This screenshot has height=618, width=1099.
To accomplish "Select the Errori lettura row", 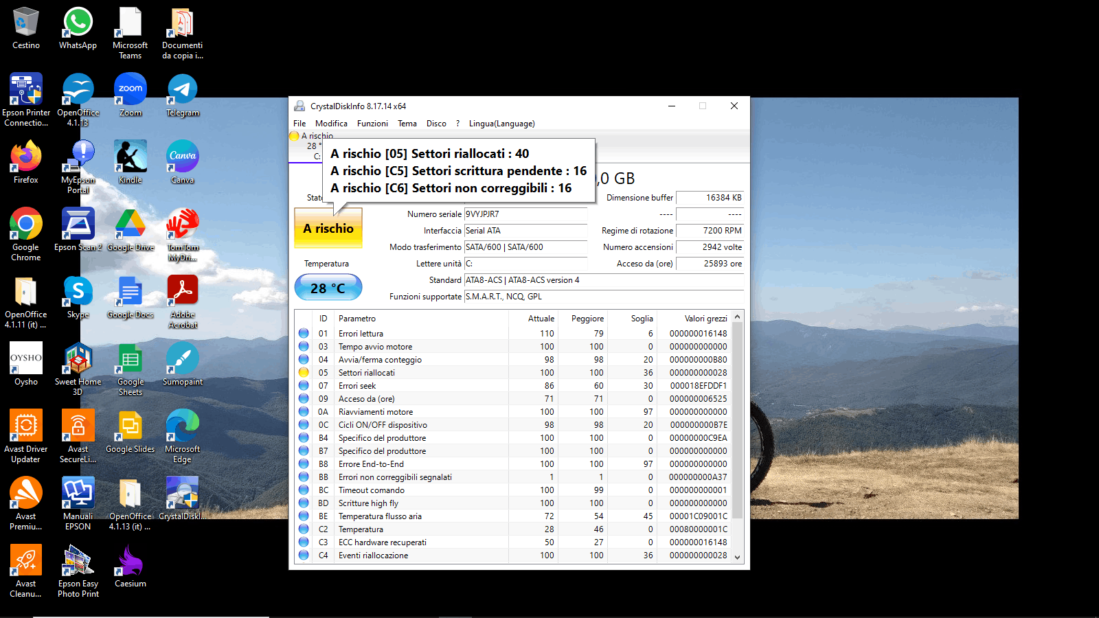I will (x=513, y=334).
